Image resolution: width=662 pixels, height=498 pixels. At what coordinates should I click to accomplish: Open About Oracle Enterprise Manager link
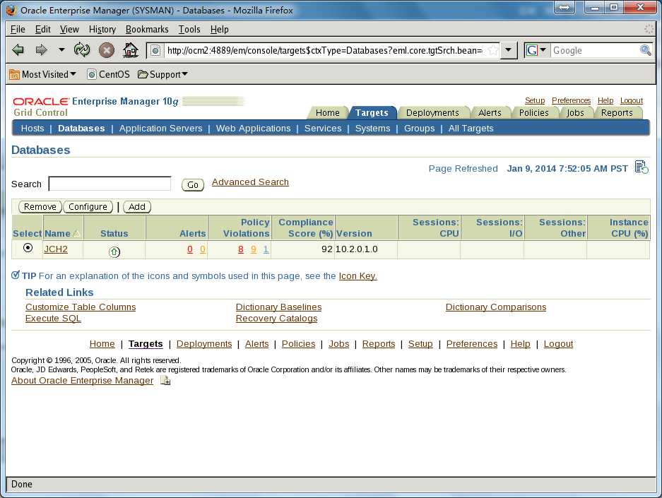click(83, 380)
